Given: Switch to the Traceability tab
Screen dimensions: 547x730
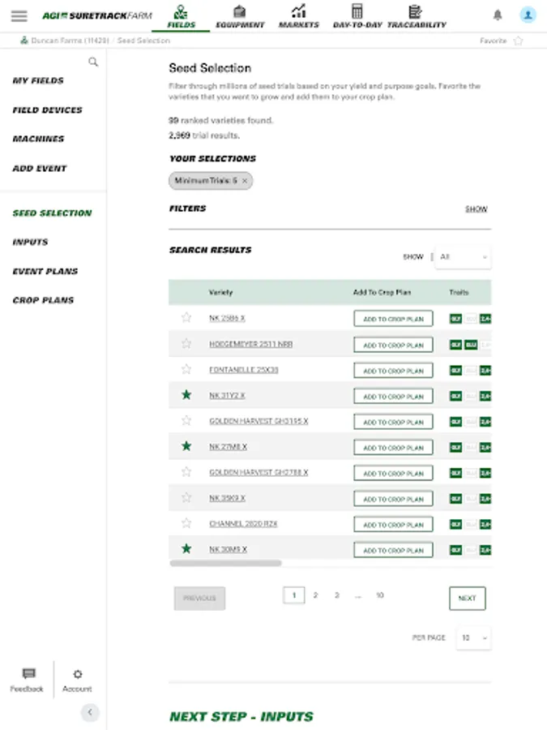Looking at the screenshot, I should [417, 17].
